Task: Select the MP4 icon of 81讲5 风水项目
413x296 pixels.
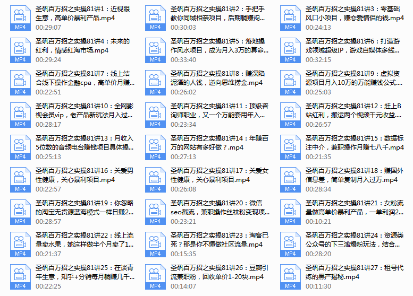Action: 155,50
